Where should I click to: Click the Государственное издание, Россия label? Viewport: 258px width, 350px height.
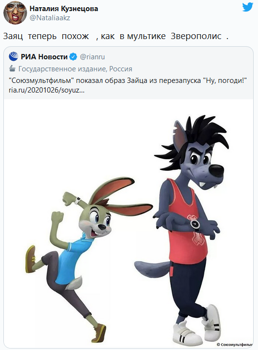75,68
